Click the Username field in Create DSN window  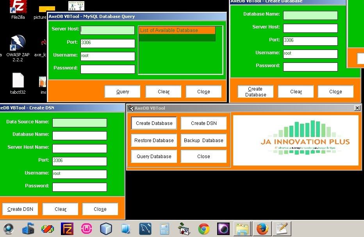(80, 174)
